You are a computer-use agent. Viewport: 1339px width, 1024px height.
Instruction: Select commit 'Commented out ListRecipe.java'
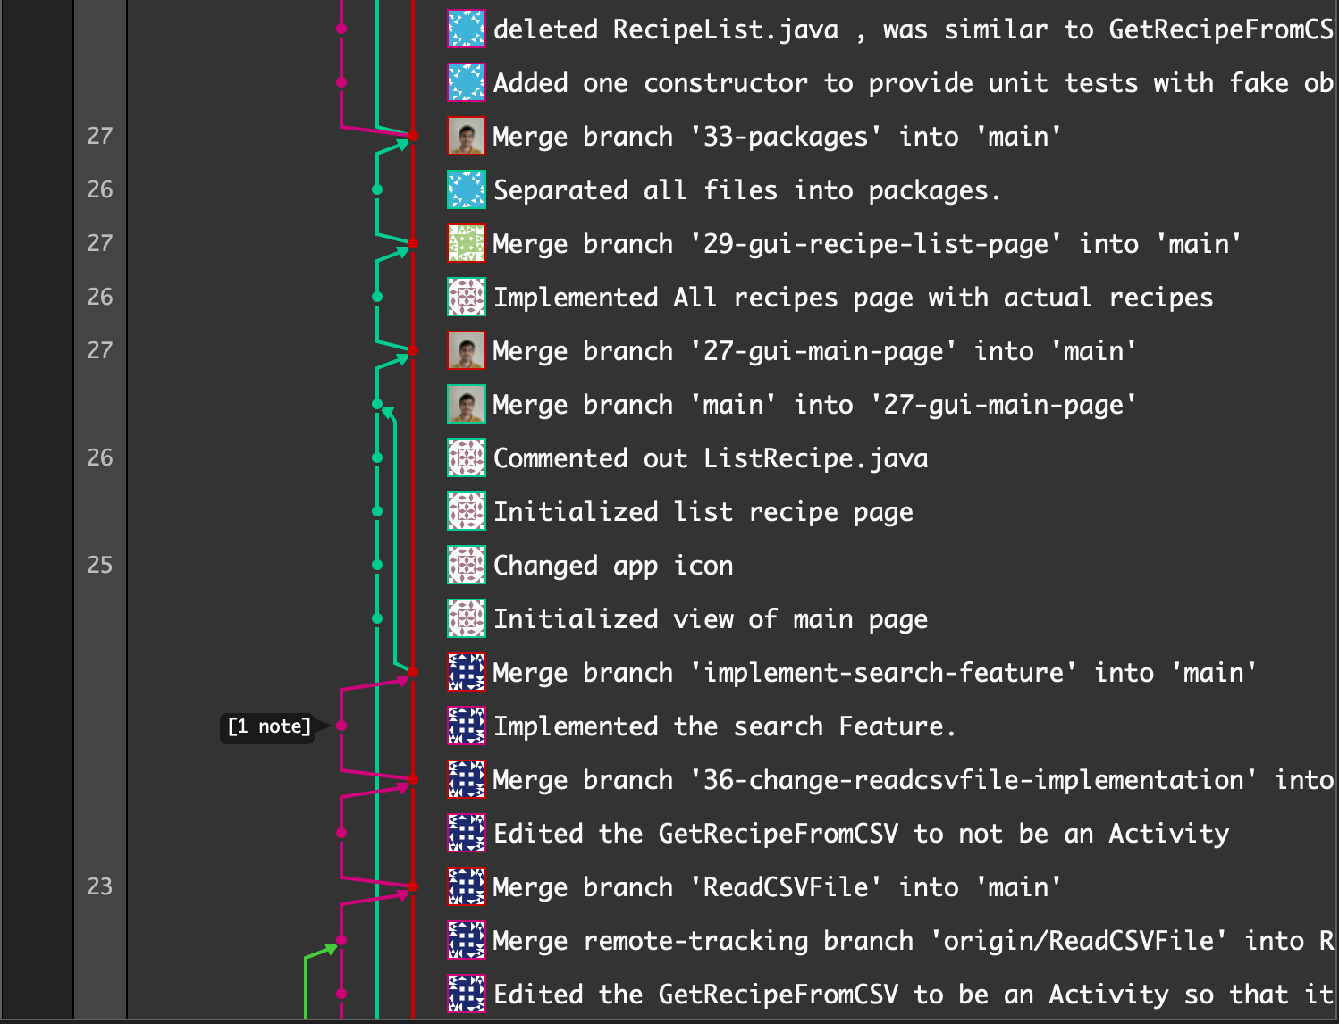tap(711, 458)
